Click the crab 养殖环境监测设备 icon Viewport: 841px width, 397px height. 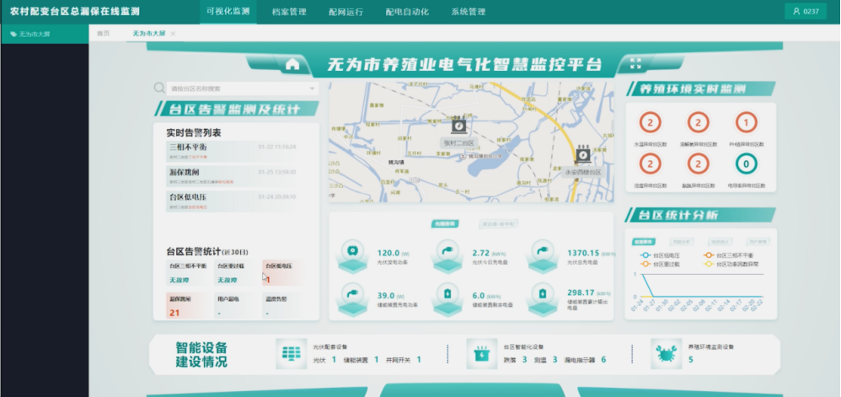click(667, 353)
